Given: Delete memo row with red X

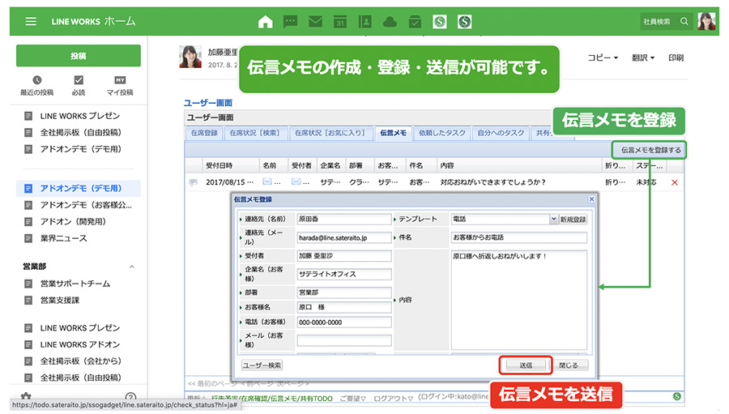Looking at the screenshot, I should click(x=675, y=182).
